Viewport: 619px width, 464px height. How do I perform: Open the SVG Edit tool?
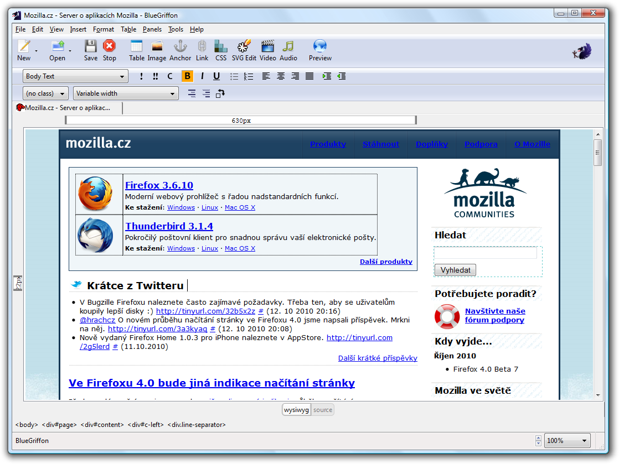point(244,46)
